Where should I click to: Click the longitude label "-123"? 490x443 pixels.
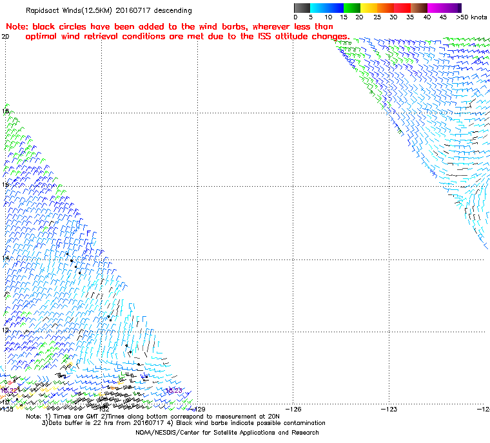pos(389,409)
